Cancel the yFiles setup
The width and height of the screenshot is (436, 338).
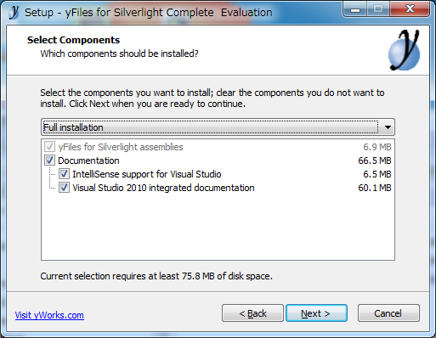[388, 313]
